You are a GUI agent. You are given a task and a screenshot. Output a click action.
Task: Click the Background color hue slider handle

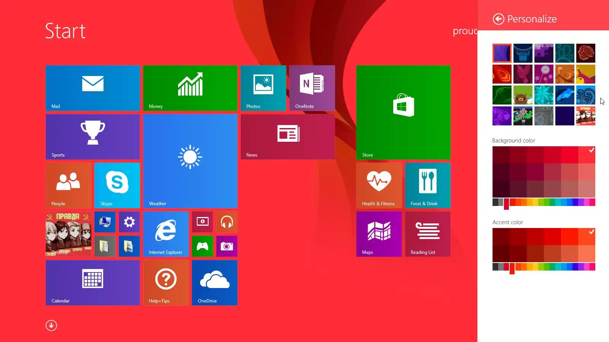pos(506,204)
